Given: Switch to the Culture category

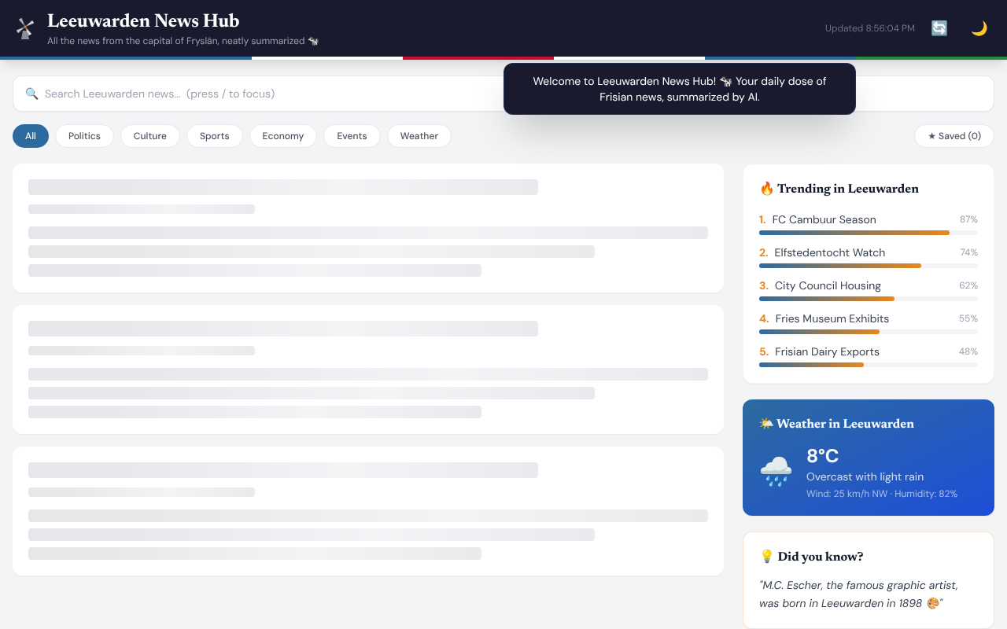Looking at the screenshot, I should click(149, 136).
